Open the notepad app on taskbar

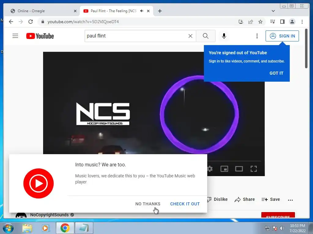click(84, 228)
